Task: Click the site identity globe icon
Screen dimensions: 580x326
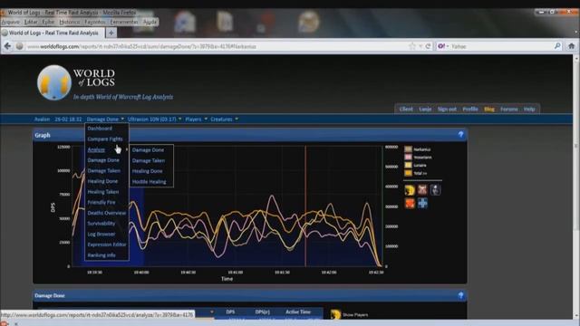Action: coord(20,46)
